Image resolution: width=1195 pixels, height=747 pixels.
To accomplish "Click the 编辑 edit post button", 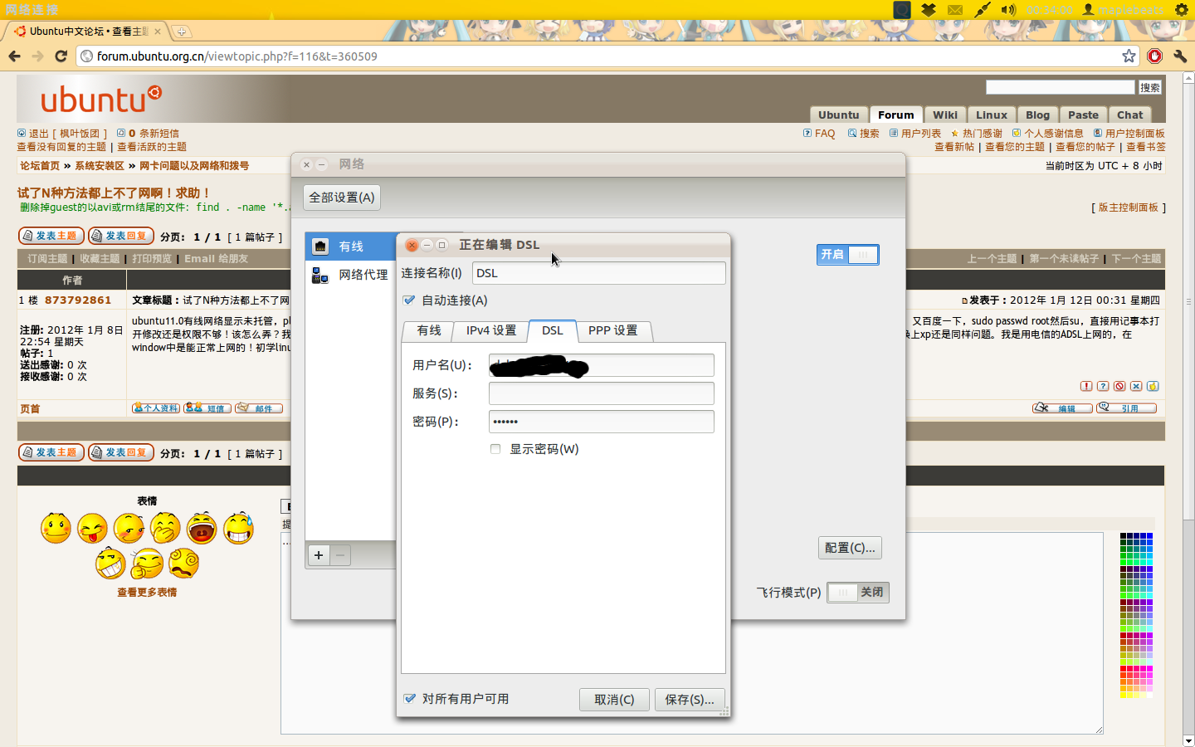I will coord(1062,408).
